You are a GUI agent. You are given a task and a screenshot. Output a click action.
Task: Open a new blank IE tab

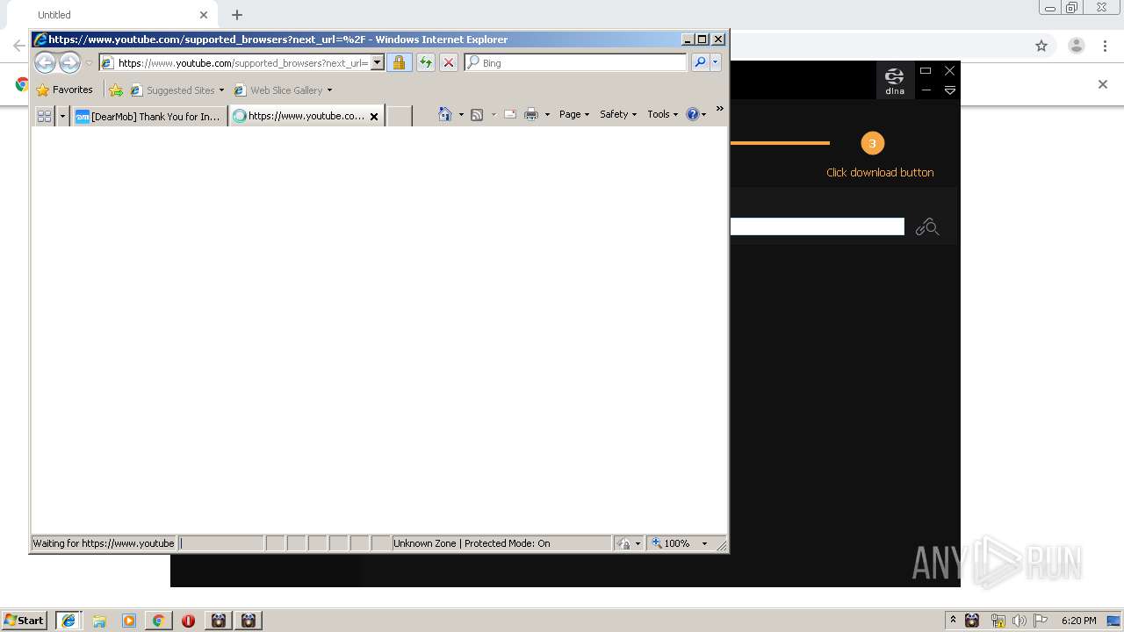400,116
